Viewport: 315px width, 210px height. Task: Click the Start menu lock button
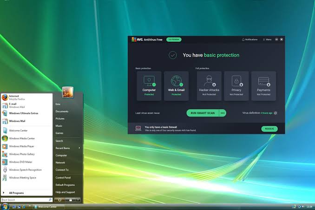click(x=70, y=200)
